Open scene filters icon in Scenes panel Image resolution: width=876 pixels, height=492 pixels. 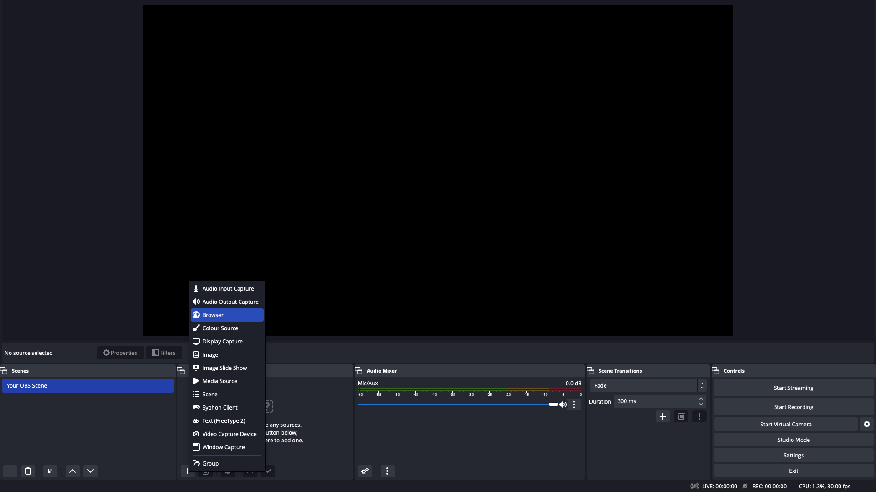pyautogui.click(x=50, y=471)
